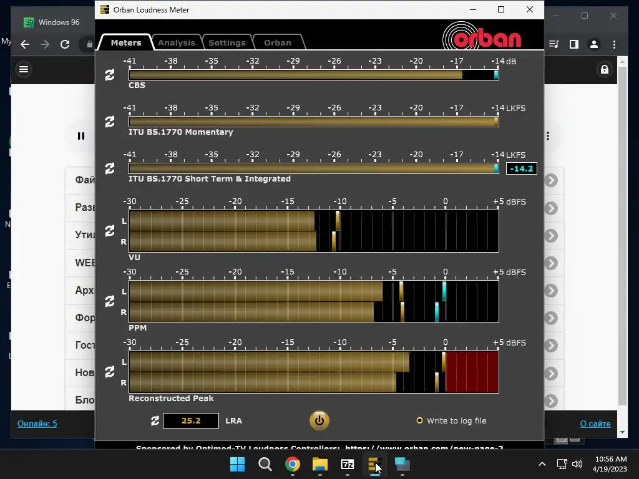The width and height of the screenshot is (639, 479).
Task: Pause playback on the webpage
Action: 81,136
